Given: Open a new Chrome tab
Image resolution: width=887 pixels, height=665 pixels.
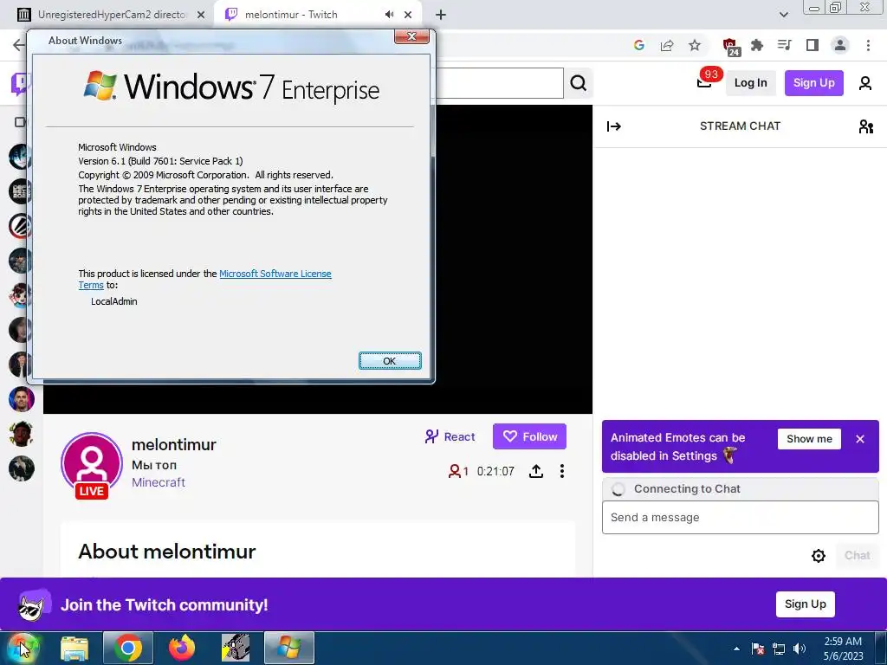Looking at the screenshot, I should 441,15.
